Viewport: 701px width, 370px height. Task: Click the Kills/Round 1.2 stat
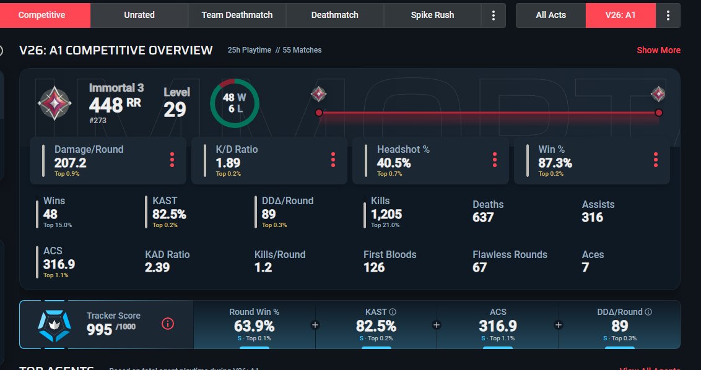point(280,261)
